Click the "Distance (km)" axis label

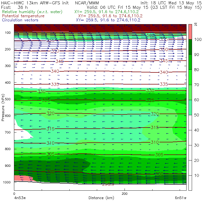pyautogui.click(x=101, y=198)
